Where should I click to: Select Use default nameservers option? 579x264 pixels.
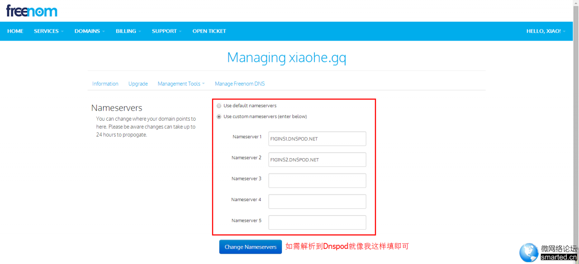[x=219, y=106]
